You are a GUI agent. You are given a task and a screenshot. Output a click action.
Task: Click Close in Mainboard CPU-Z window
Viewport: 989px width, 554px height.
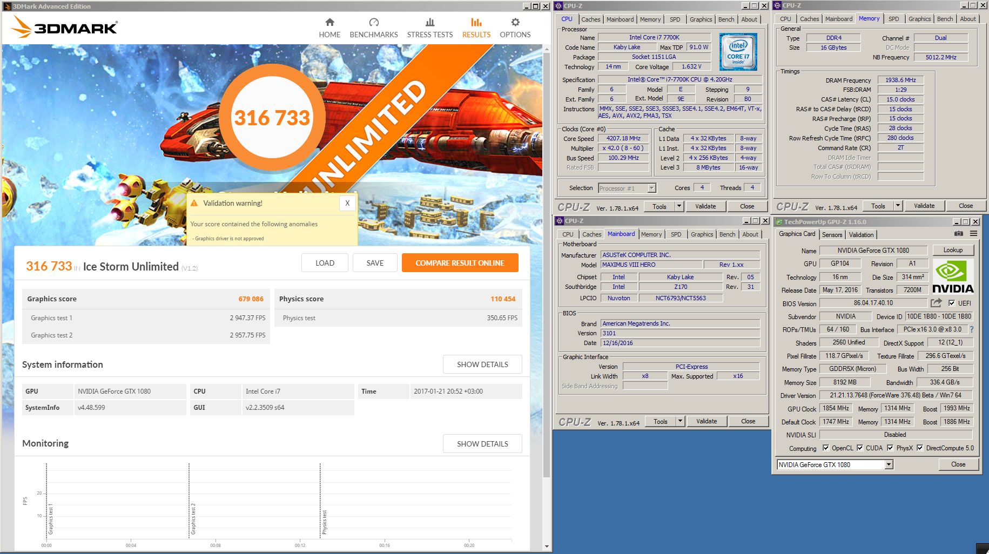click(748, 421)
